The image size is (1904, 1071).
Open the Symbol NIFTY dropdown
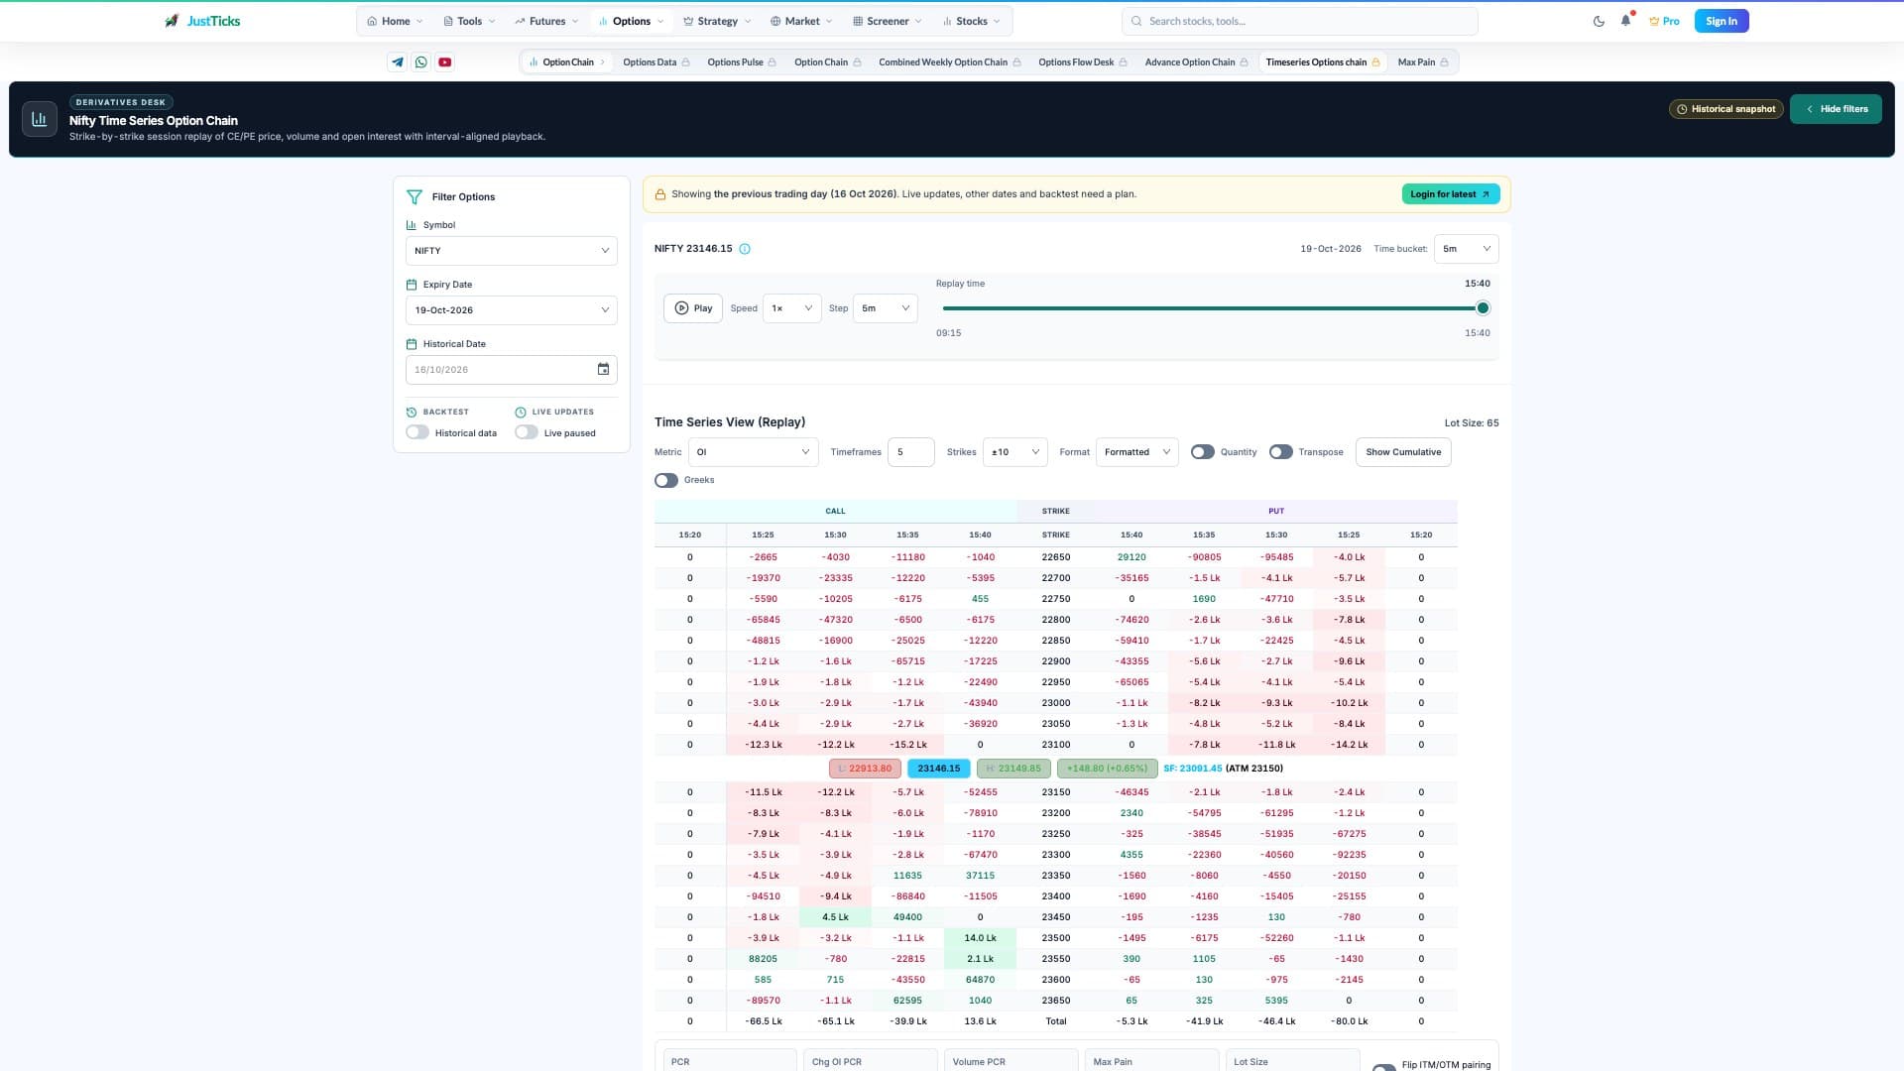[512, 251]
